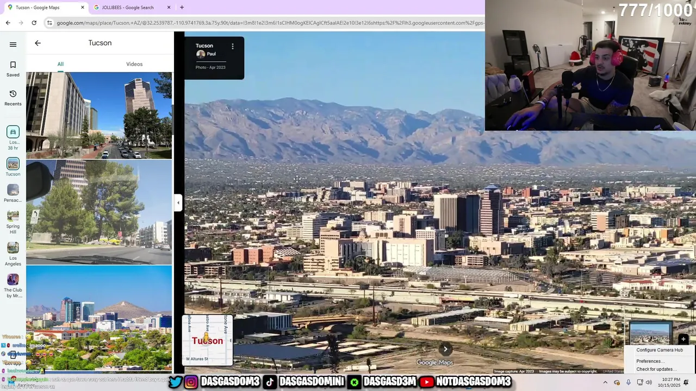Go back from the Tucson photos panel
This screenshot has height=391, width=696.
(38, 43)
